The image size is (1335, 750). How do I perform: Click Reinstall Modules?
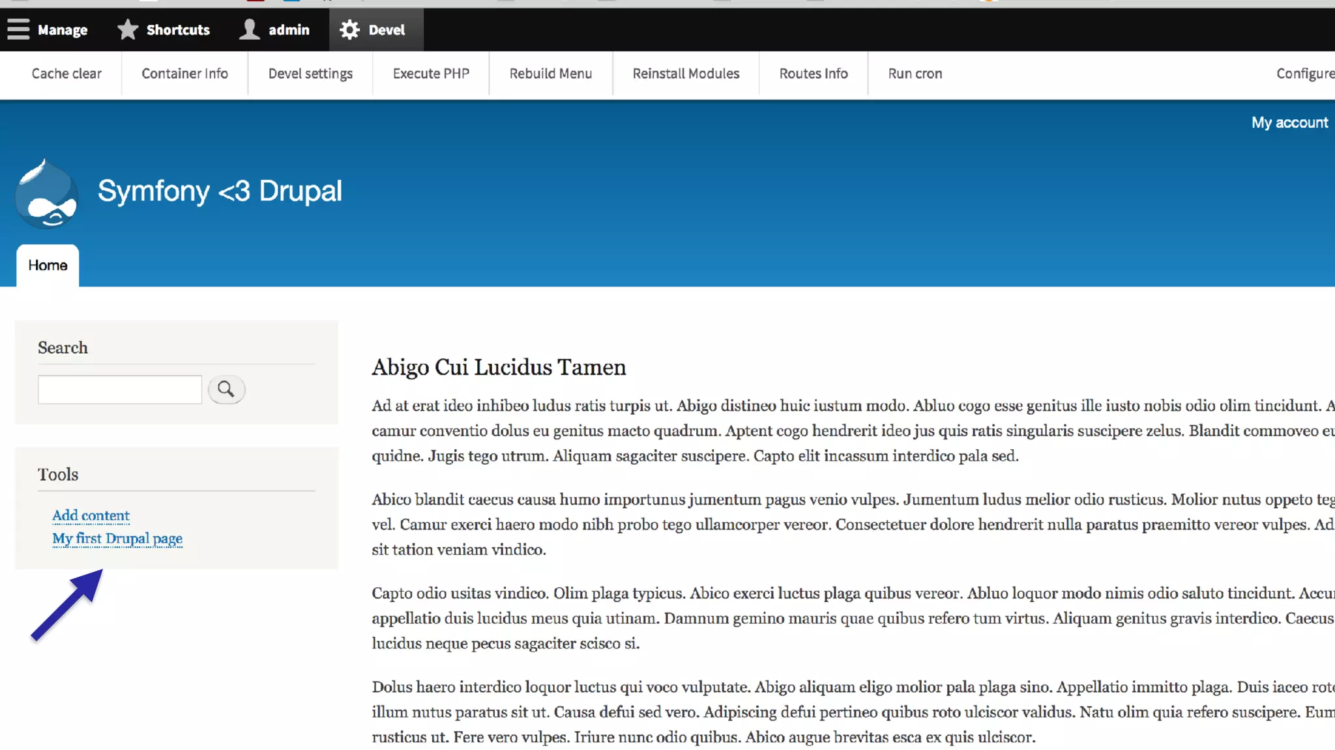(686, 74)
